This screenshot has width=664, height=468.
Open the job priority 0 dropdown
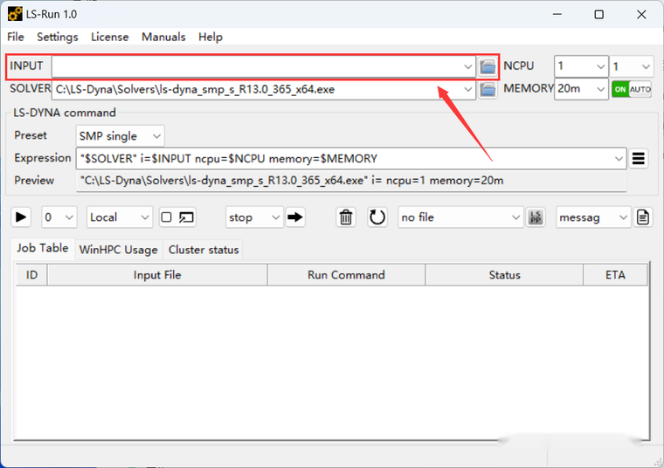coord(59,217)
